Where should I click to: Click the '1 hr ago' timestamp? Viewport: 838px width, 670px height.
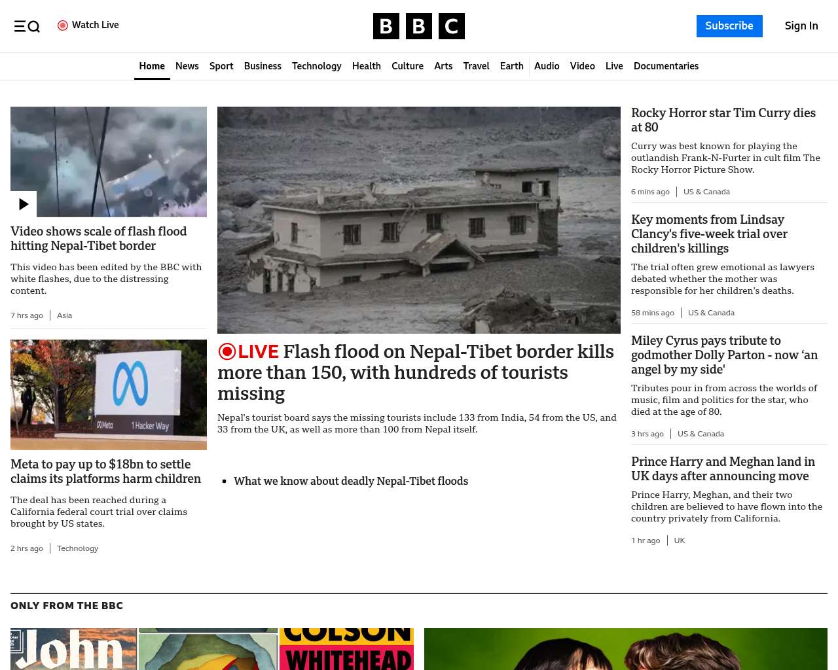click(x=646, y=540)
